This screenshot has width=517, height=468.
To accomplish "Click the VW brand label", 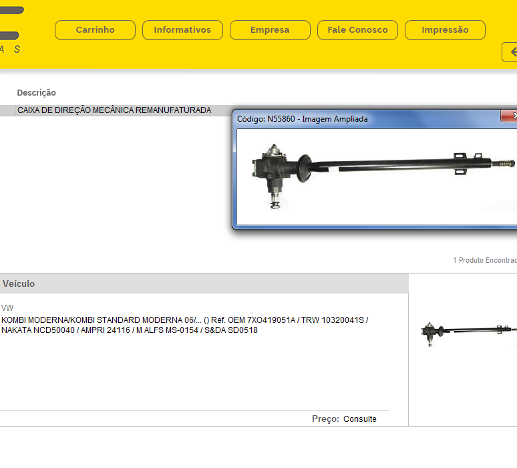I will [x=7, y=308].
